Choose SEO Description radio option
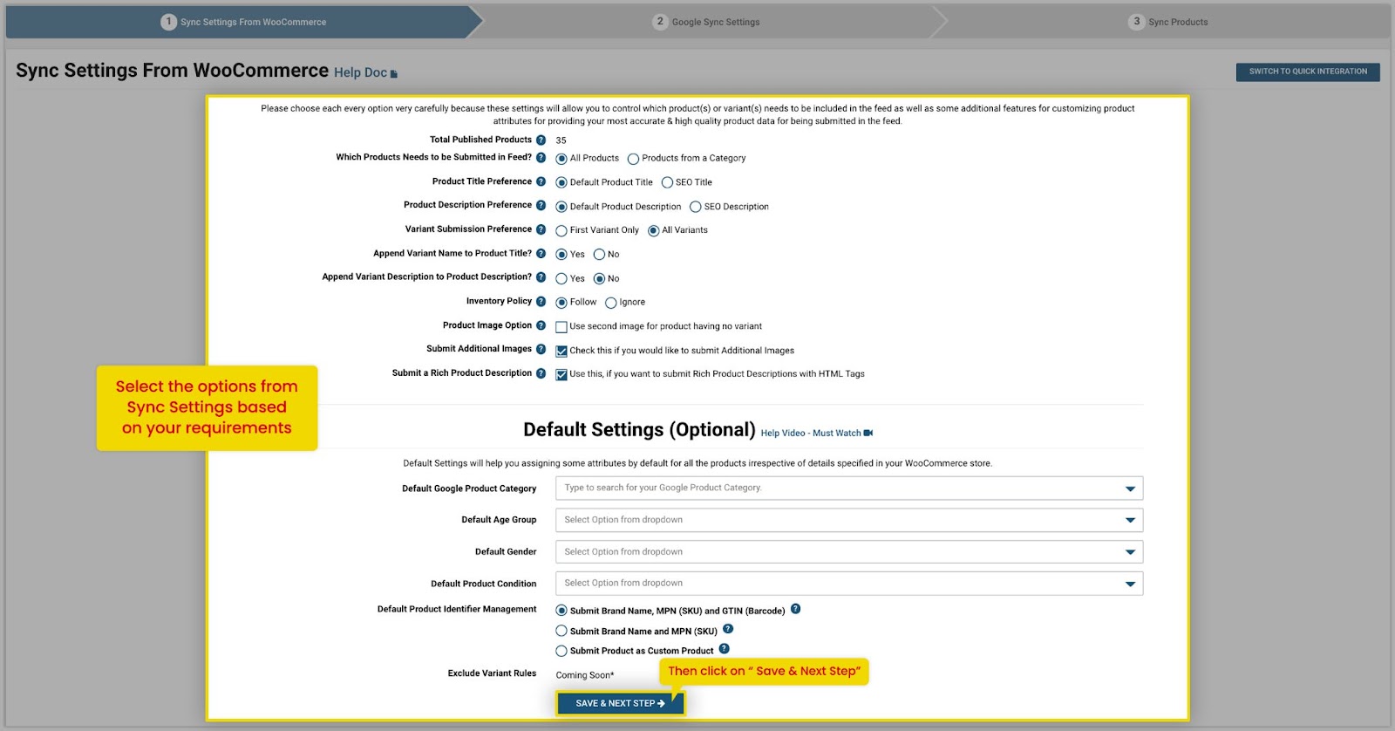The width and height of the screenshot is (1395, 731). coord(695,207)
